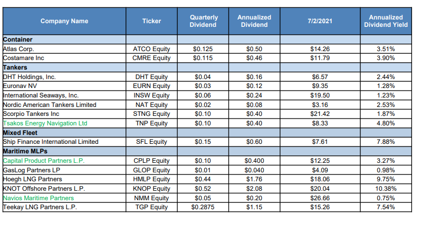Select the Annualized Dividend Yield header

386,21
